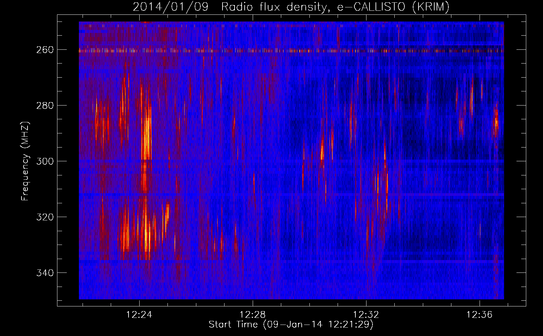This screenshot has width=543, height=336.
Task: Click the "Start Time (09-Jan-14 12:21:29)" label
Action: (x=291, y=325)
